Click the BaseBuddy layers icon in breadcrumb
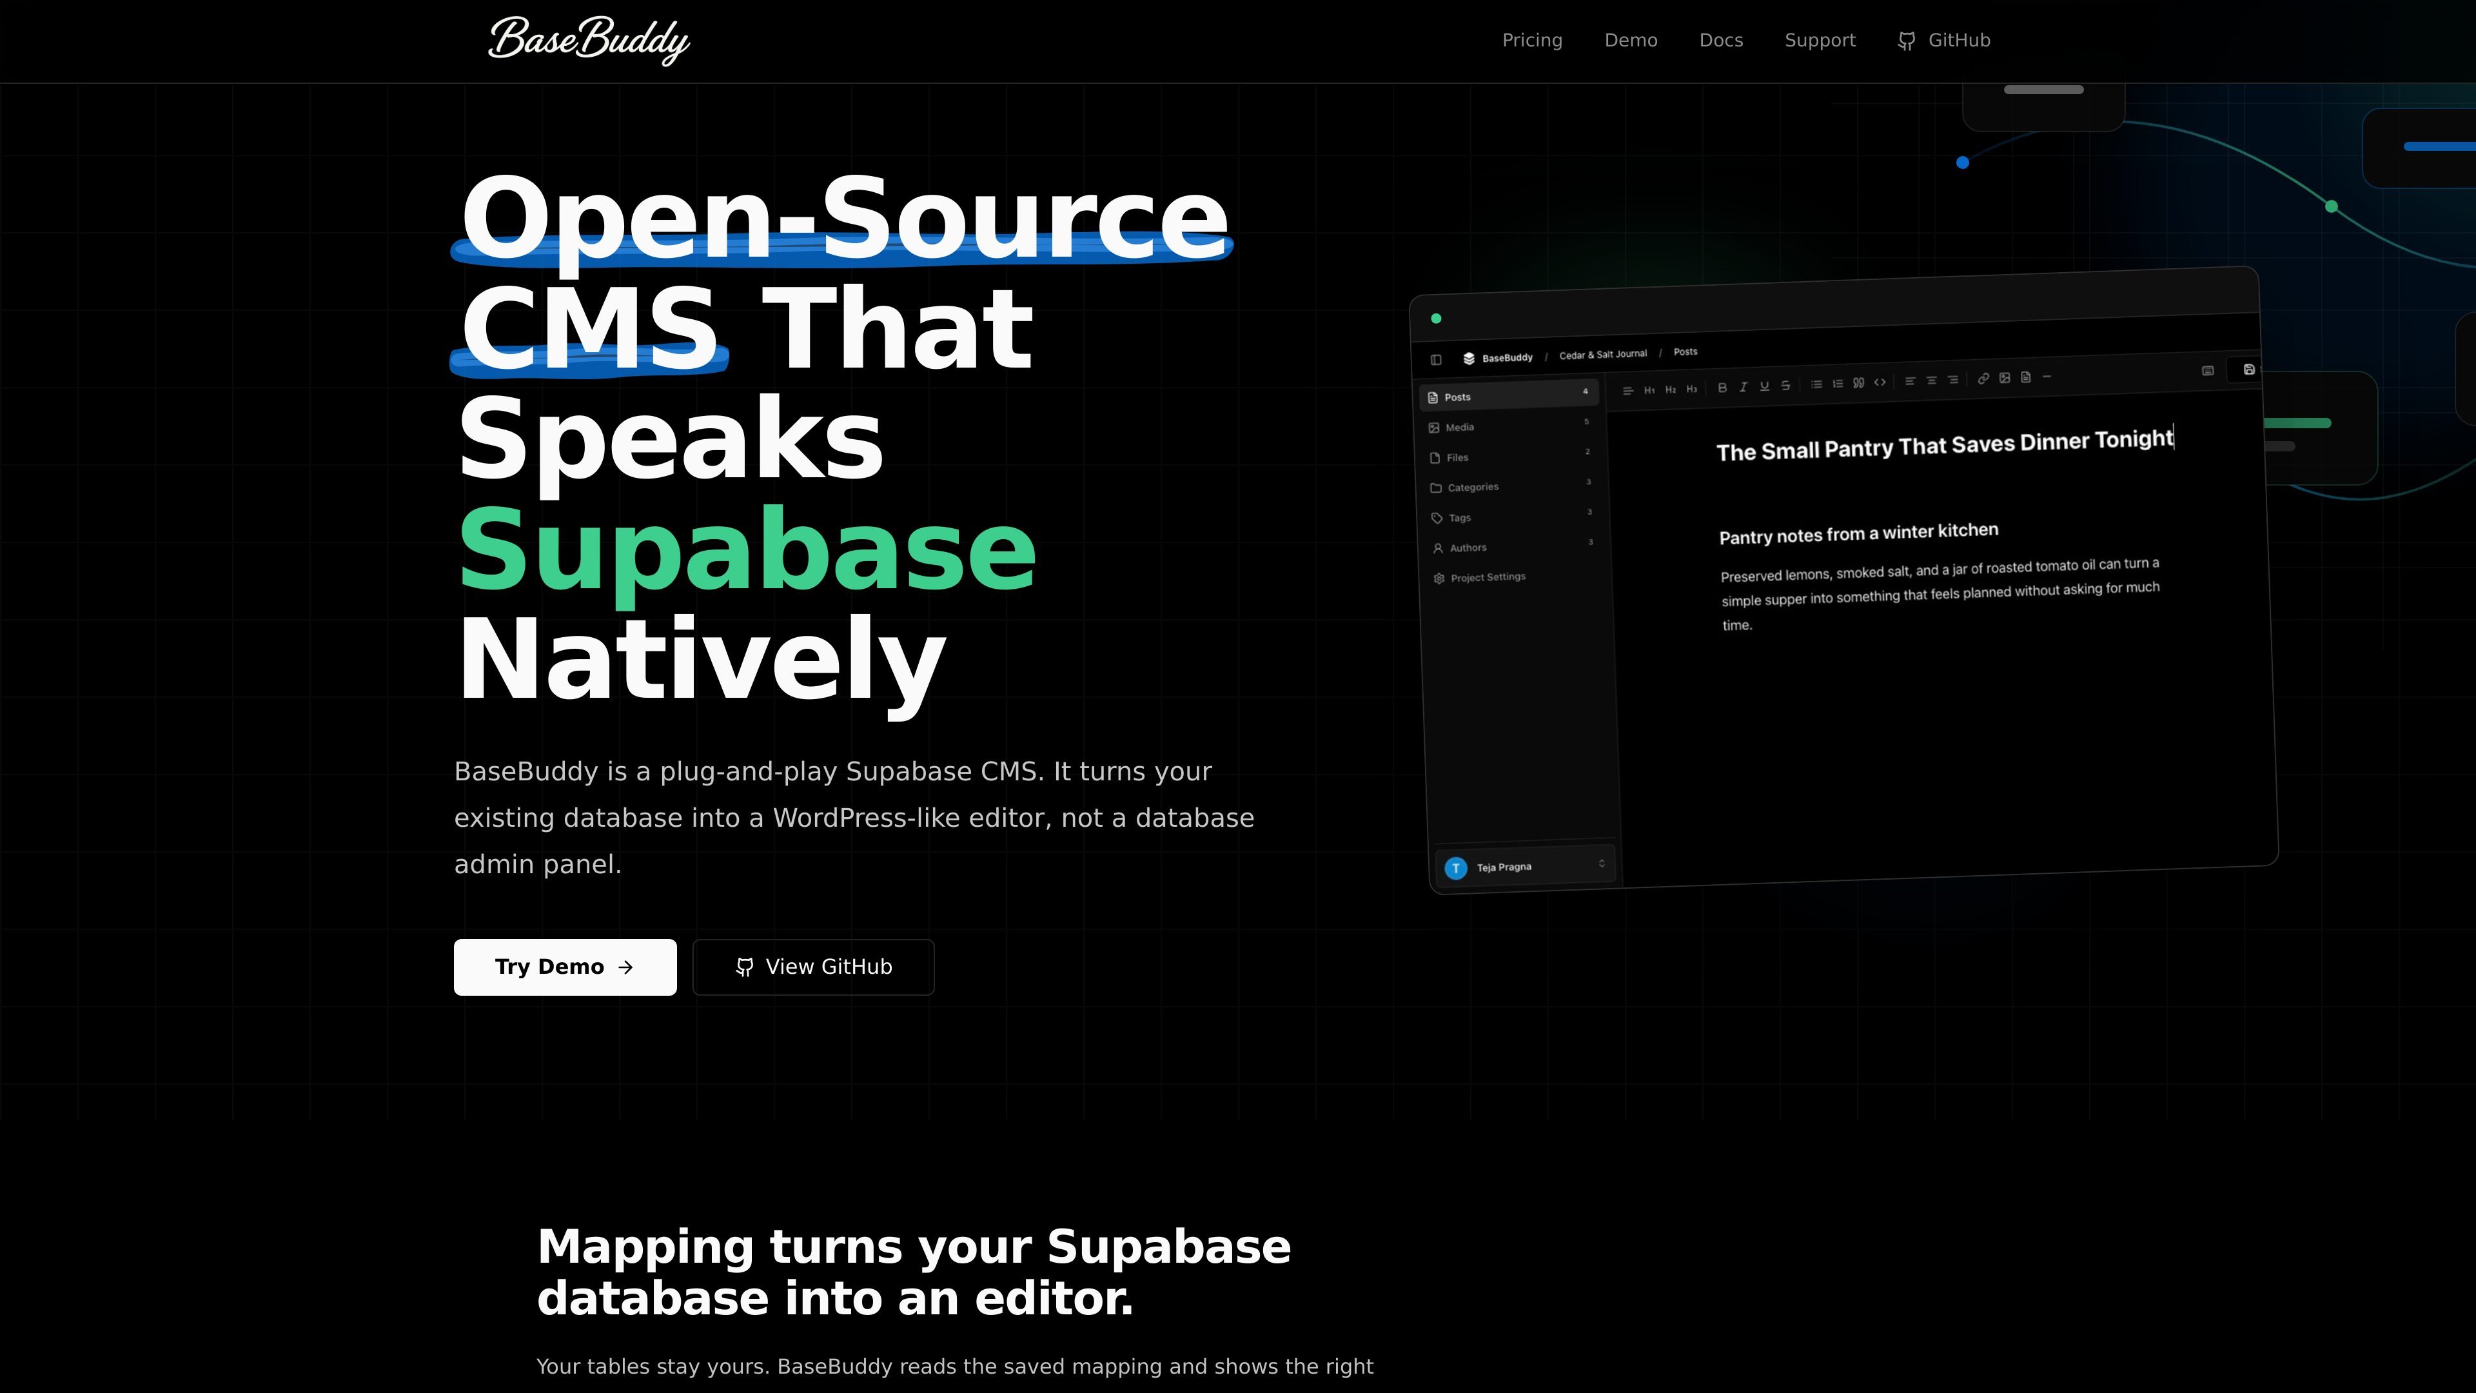 pyautogui.click(x=1469, y=359)
